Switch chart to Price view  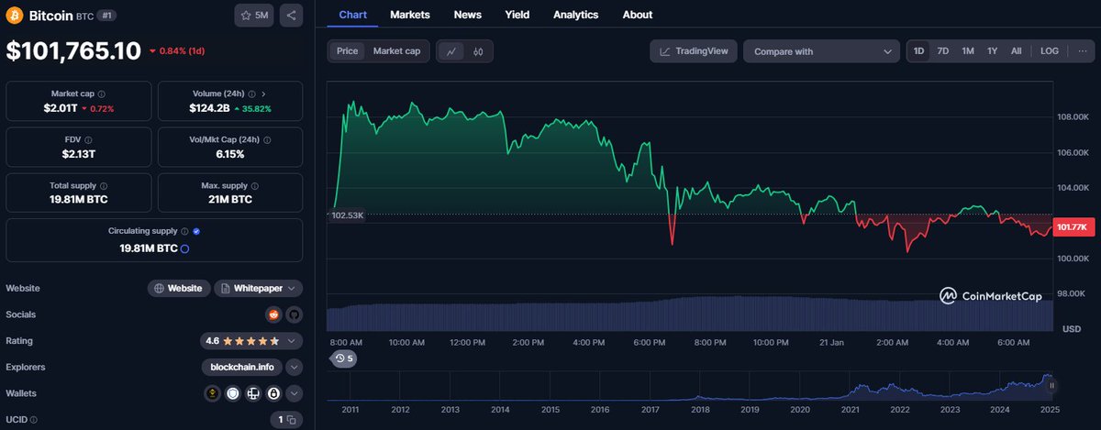[348, 51]
